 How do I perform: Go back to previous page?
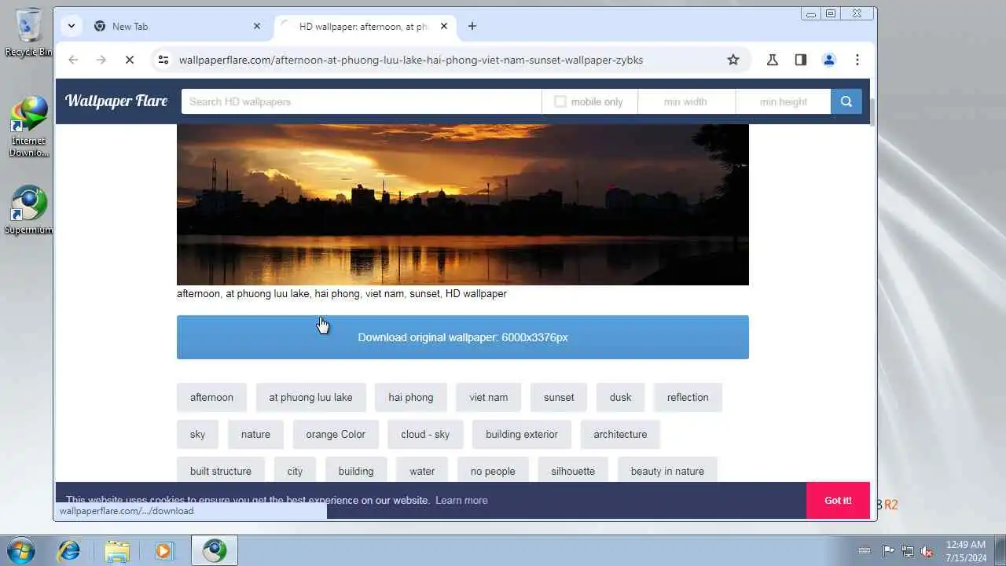pyautogui.click(x=73, y=60)
